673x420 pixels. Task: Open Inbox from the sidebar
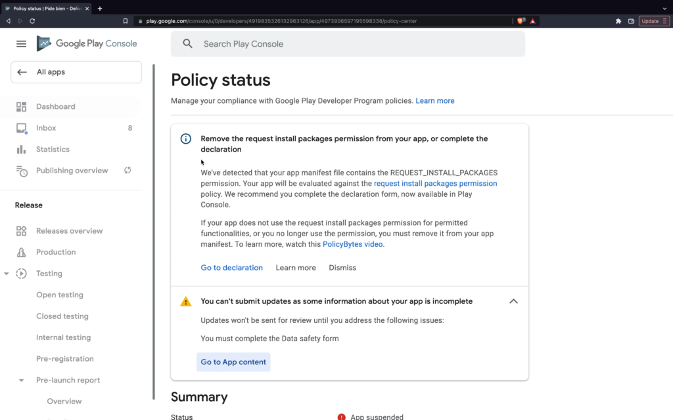pyautogui.click(x=46, y=128)
